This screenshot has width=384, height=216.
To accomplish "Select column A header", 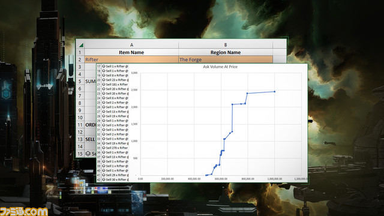I will point(131,45).
